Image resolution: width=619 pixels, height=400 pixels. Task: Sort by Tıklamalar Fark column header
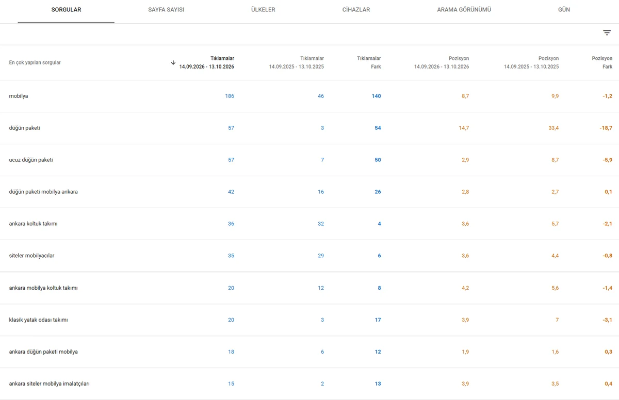pyautogui.click(x=369, y=62)
